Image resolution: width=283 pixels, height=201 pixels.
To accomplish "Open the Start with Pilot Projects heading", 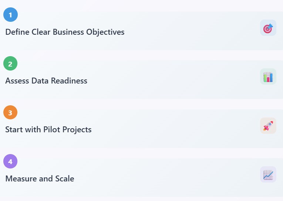I will (48, 130).
